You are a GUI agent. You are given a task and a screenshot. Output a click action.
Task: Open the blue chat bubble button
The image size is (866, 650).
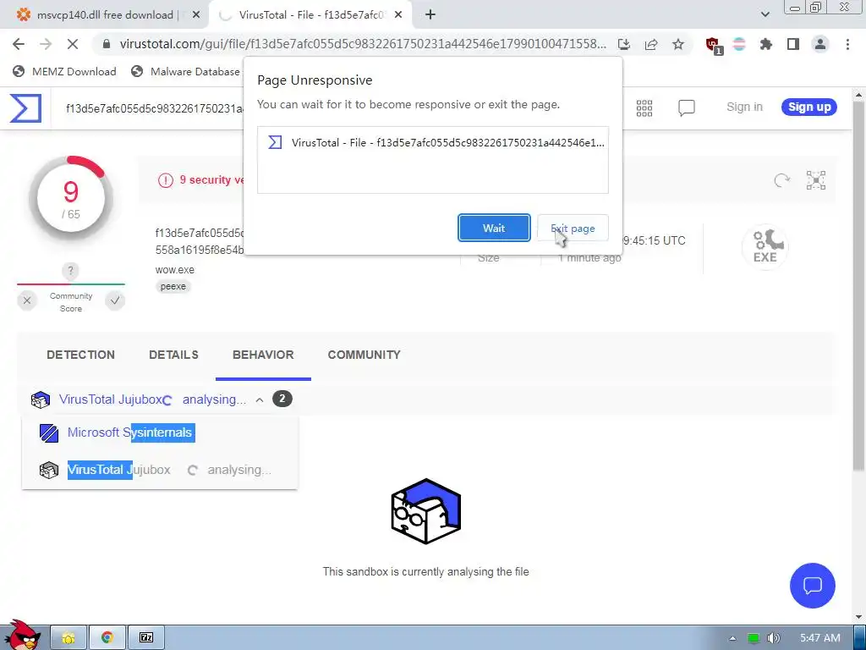[813, 586]
